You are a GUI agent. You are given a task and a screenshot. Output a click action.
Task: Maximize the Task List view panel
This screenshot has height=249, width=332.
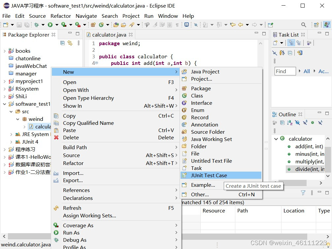coord(327,33)
